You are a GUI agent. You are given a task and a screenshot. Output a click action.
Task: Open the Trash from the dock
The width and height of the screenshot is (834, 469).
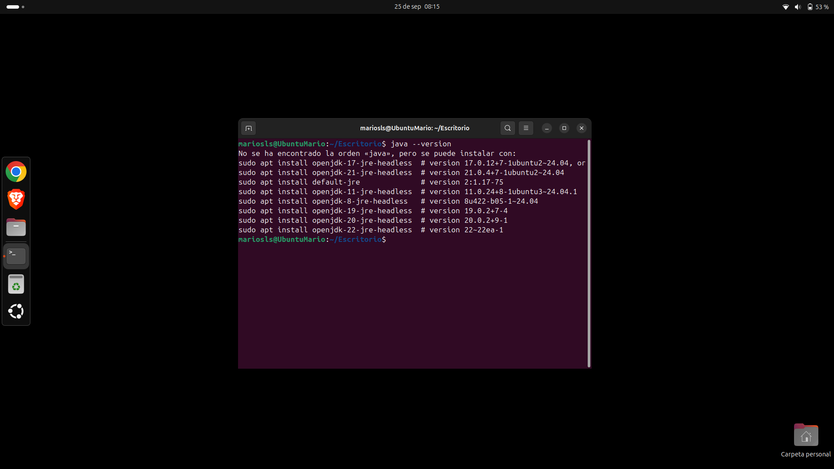(16, 284)
